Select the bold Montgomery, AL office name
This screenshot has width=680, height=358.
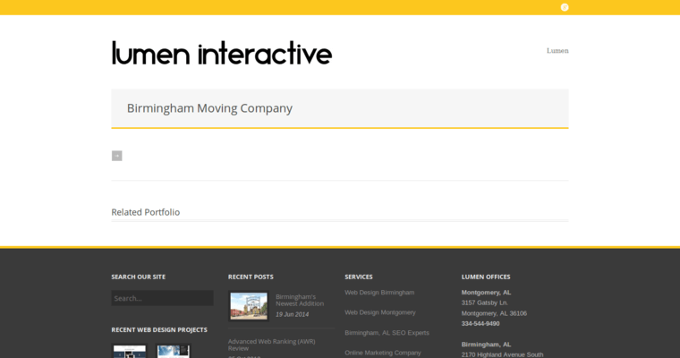tap(486, 293)
